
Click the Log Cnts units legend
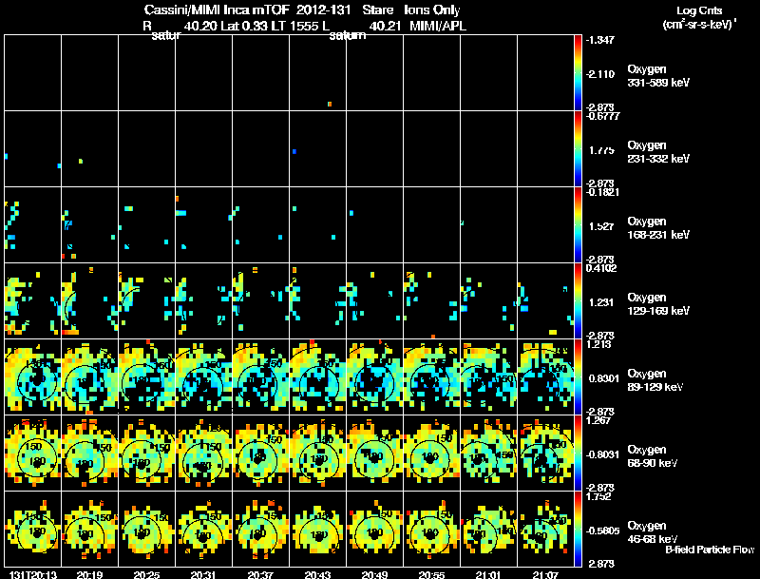pyautogui.click(x=699, y=17)
